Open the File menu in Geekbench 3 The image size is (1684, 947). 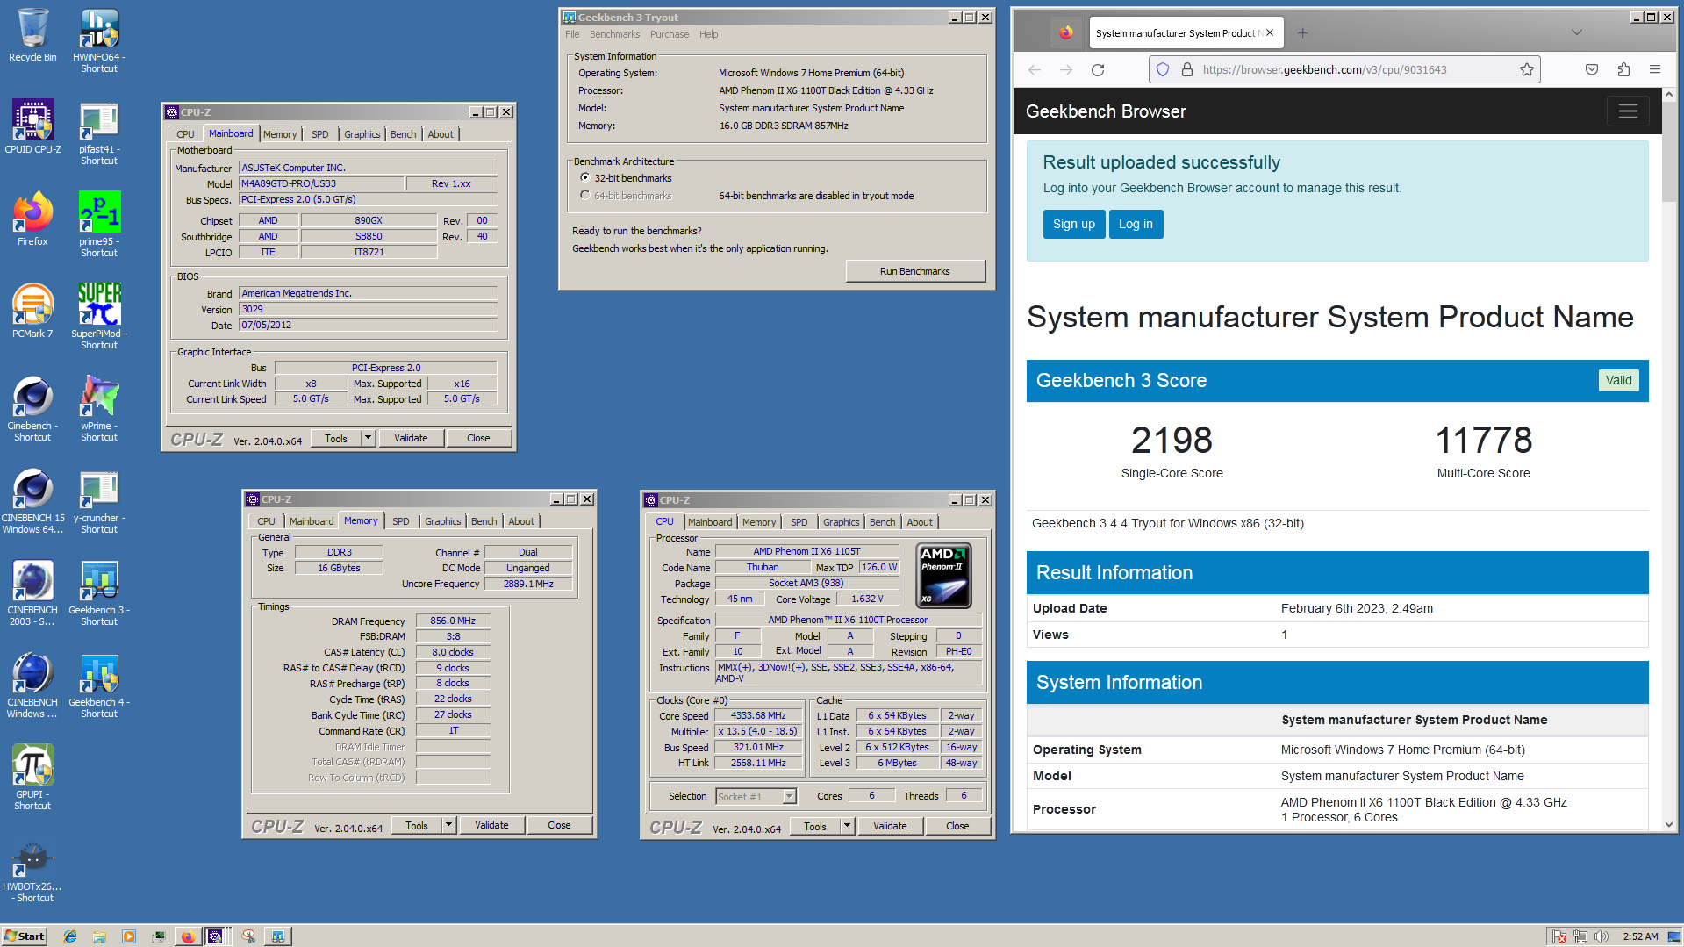pyautogui.click(x=572, y=34)
